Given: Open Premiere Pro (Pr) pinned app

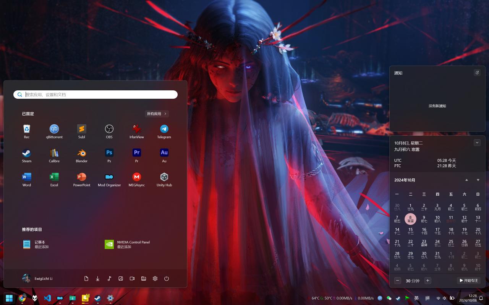Looking at the screenshot, I should tap(137, 156).
